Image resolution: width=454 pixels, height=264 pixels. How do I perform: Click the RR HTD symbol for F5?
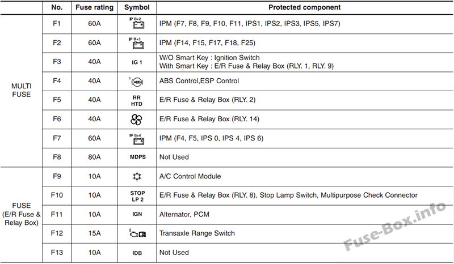coord(137,101)
